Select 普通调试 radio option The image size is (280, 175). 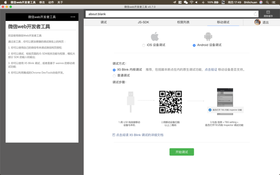click(x=114, y=76)
